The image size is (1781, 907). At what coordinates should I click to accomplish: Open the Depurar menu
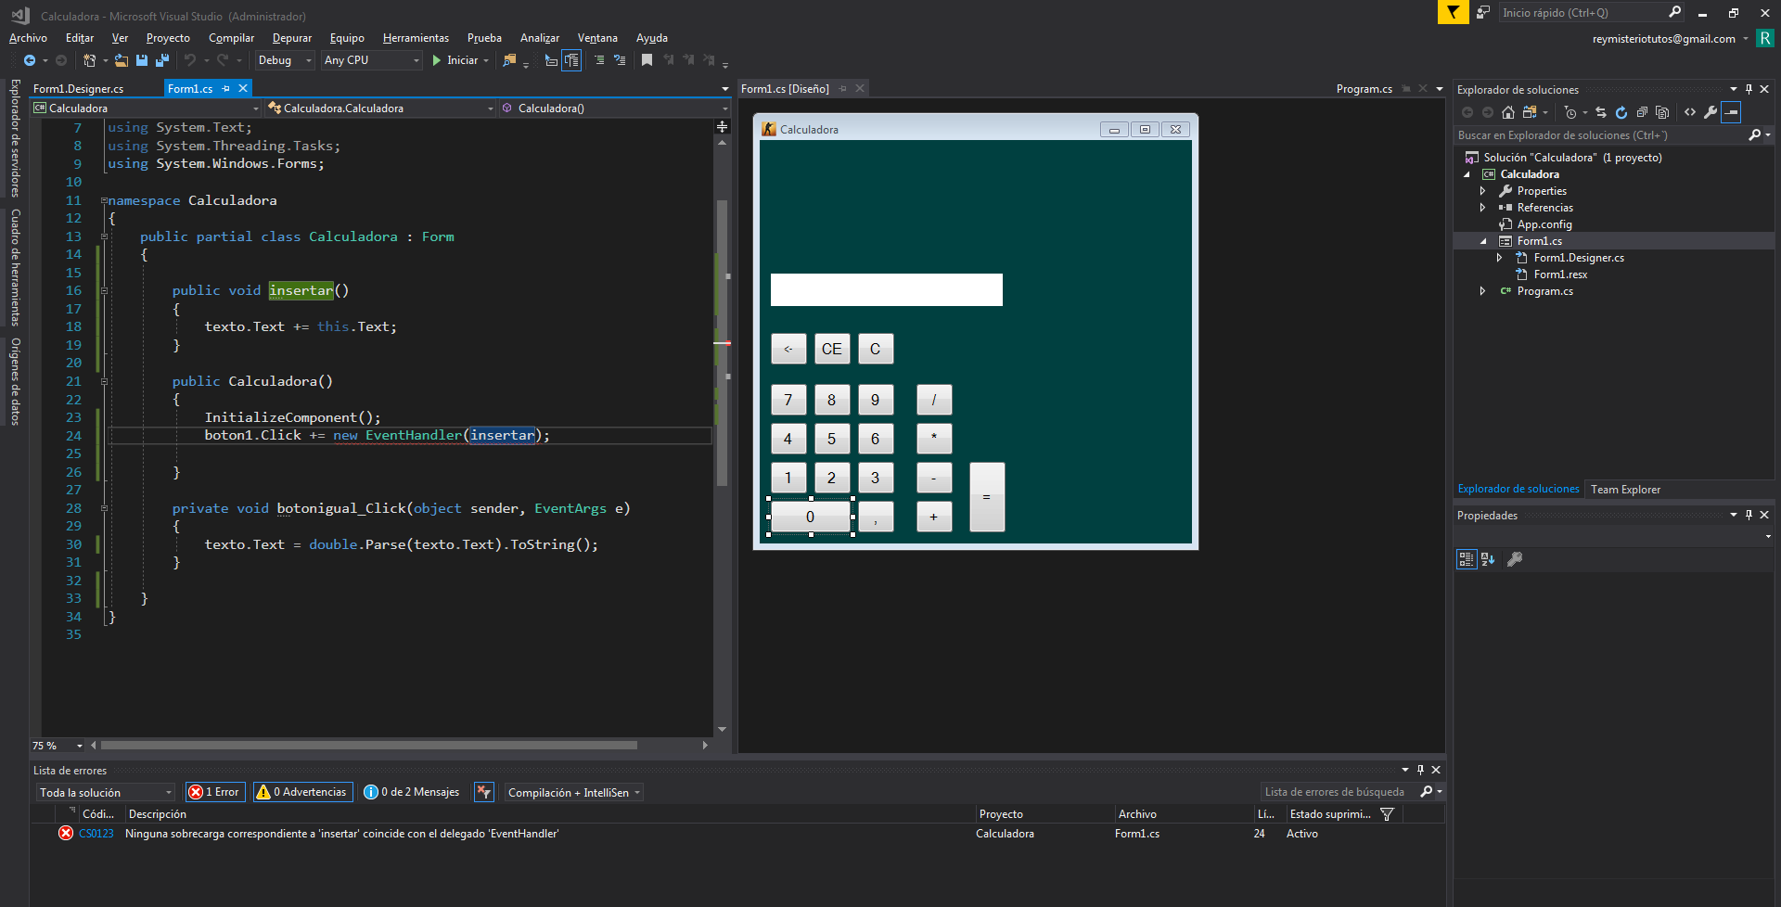[x=291, y=38]
